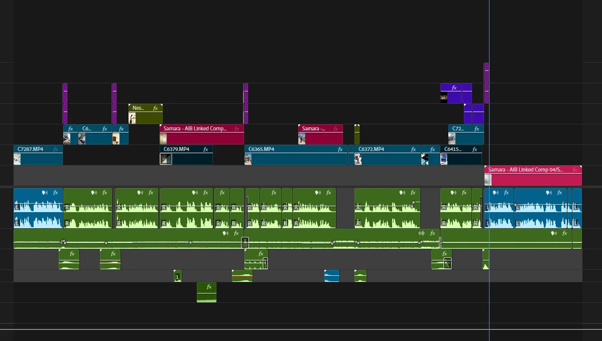Select the narrow olive clip right of Samara -... clip

[x=356, y=134]
